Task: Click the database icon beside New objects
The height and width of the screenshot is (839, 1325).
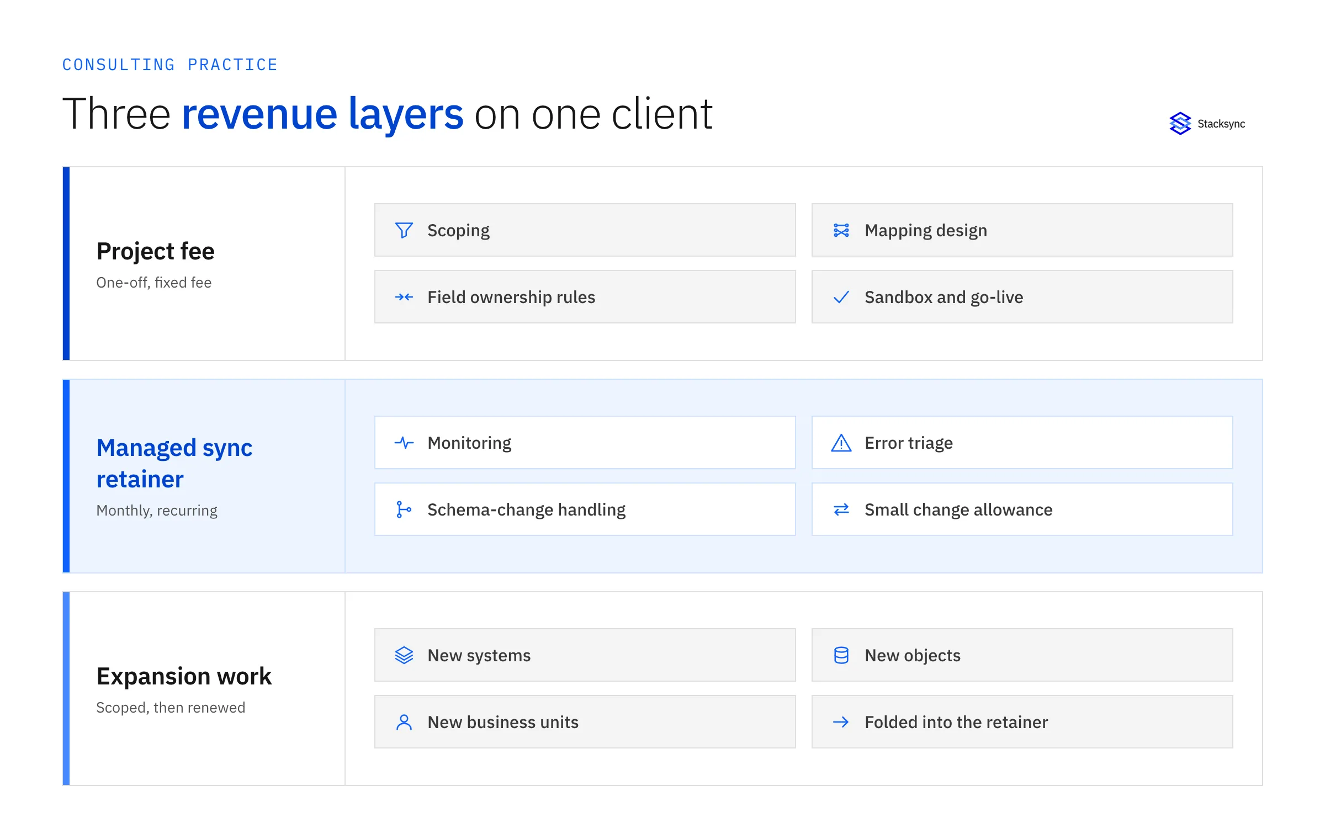Action: (x=841, y=655)
